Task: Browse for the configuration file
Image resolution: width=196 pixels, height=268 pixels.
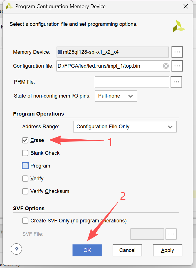Action: click(177, 66)
